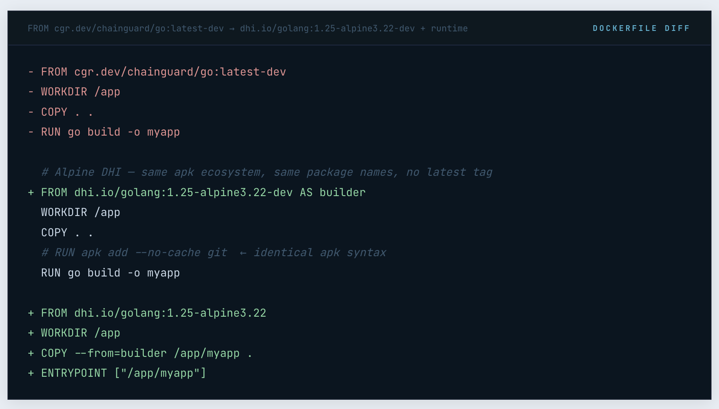The height and width of the screenshot is (409, 719).
Task: Click the green added "WORKDIR /app" line
Action: tap(80, 333)
